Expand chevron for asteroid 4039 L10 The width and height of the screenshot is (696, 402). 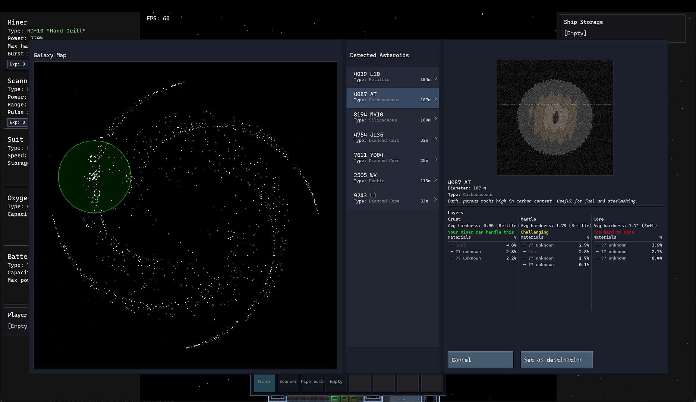point(435,78)
